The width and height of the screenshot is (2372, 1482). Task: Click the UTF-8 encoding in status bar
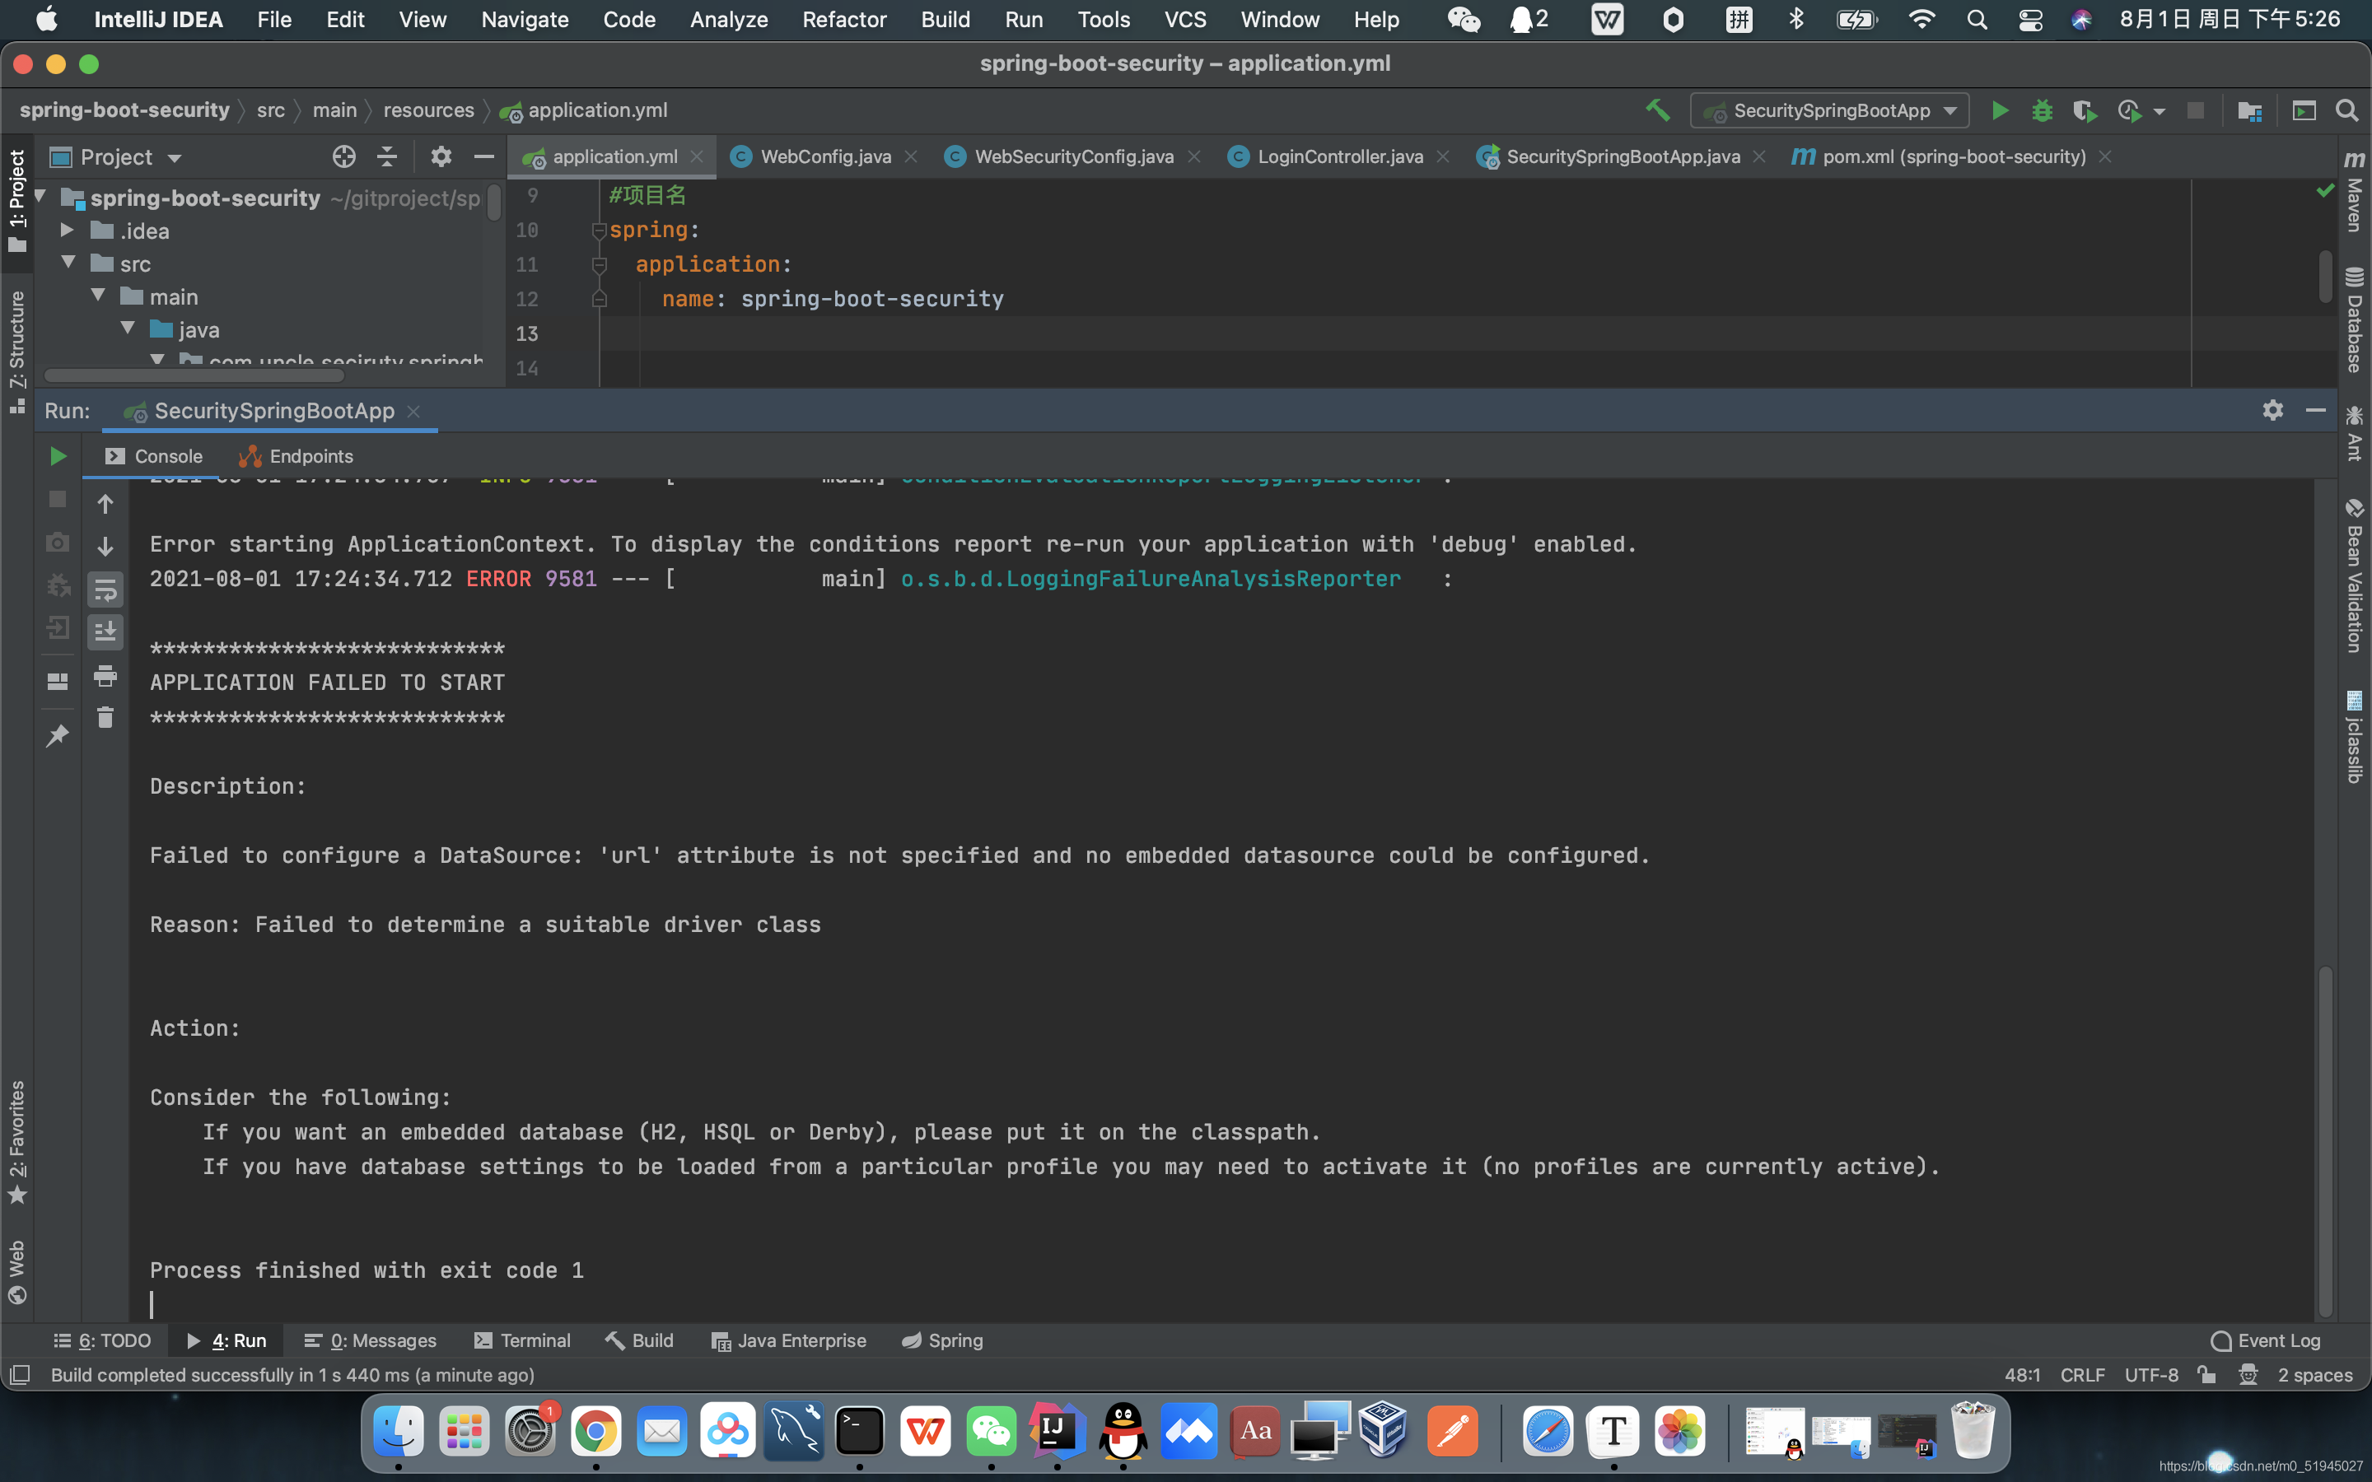[x=2150, y=1375]
